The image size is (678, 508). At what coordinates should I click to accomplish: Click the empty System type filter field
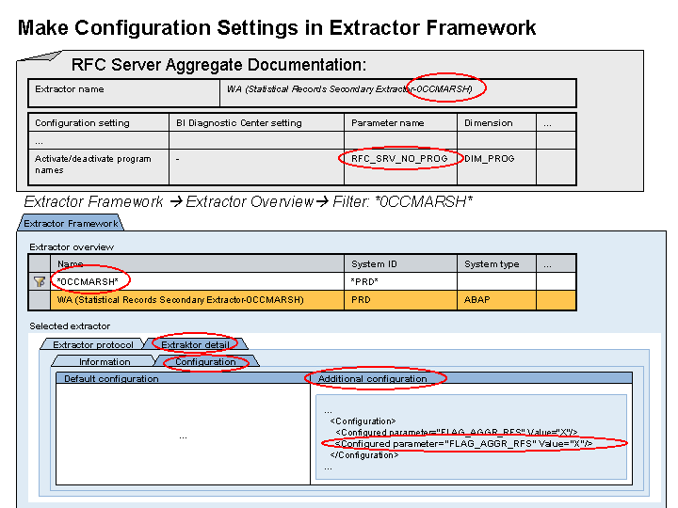(495, 281)
